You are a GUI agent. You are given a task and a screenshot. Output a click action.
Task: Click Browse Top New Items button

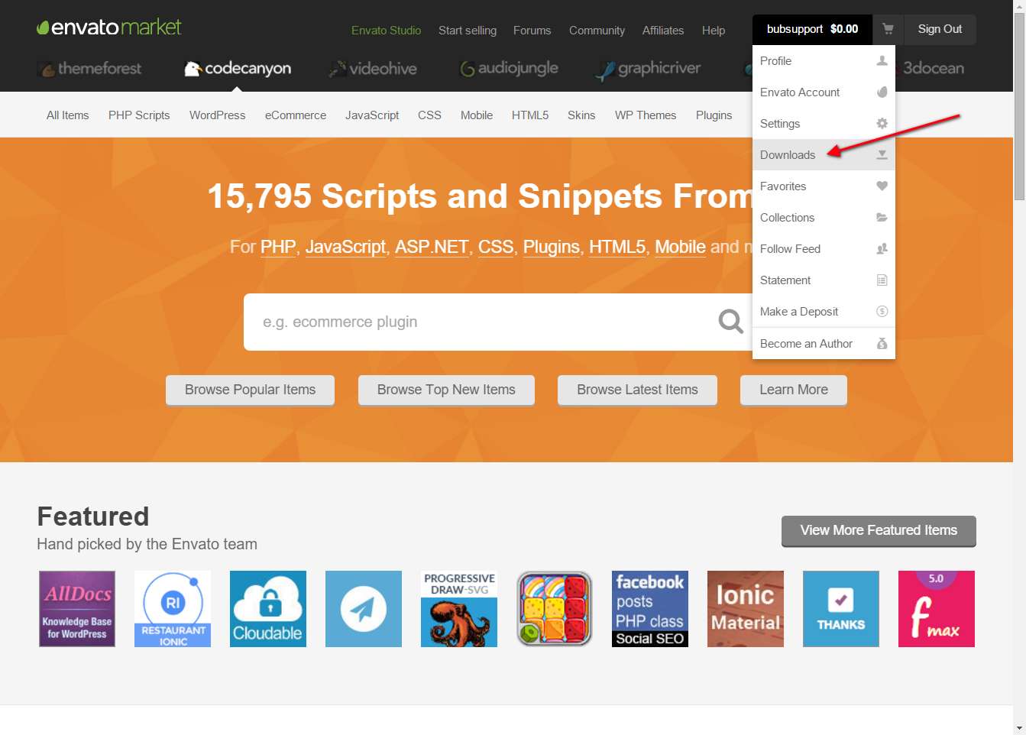446,390
